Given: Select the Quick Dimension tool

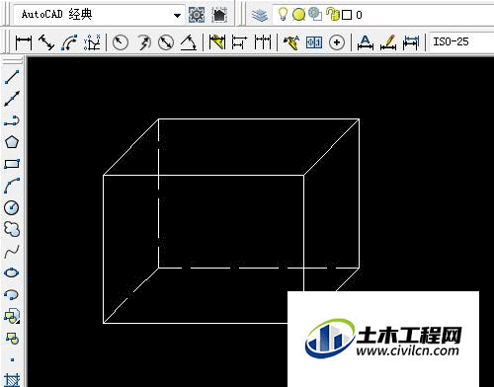Looking at the screenshot, I should point(217,42).
